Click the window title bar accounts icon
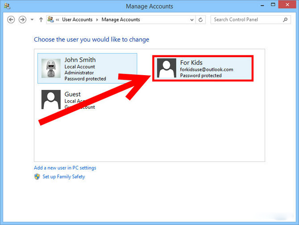299x225 pixels. point(7,6)
